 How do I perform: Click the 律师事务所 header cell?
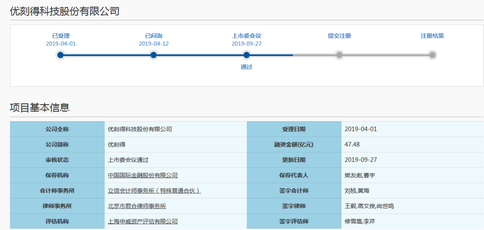click(x=57, y=206)
